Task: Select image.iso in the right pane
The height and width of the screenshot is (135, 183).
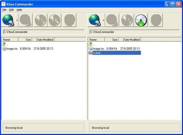Action: click(98, 49)
